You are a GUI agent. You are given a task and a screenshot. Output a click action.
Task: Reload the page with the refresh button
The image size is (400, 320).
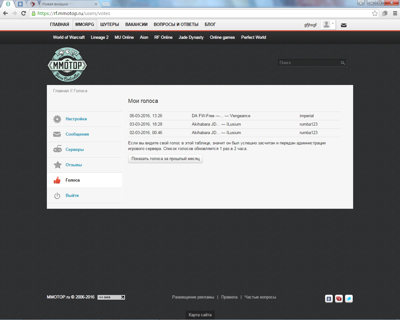(23, 13)
